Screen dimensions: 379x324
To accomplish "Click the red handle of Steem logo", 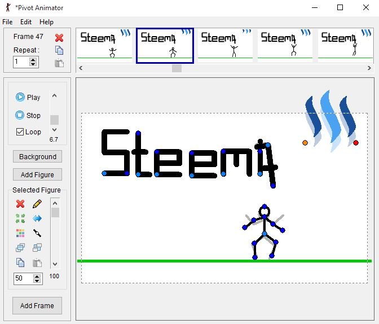I will 356,143.
